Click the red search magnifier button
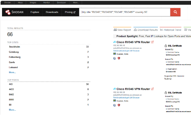 175,12
